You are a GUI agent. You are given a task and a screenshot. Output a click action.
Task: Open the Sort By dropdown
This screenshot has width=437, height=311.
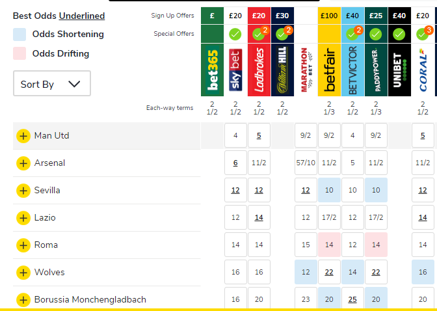point(51,84)
